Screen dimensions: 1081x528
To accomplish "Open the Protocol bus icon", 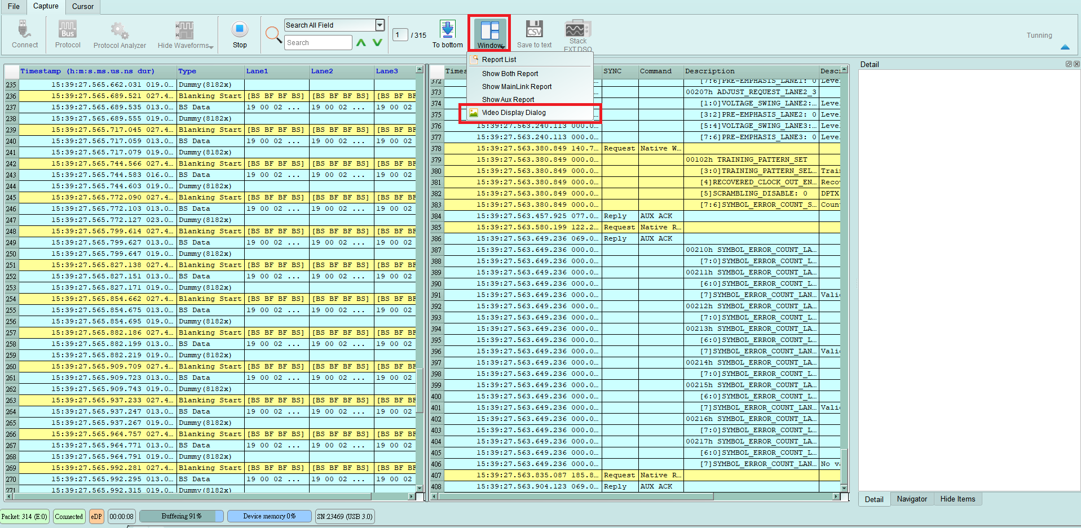I will coord(68,34).
